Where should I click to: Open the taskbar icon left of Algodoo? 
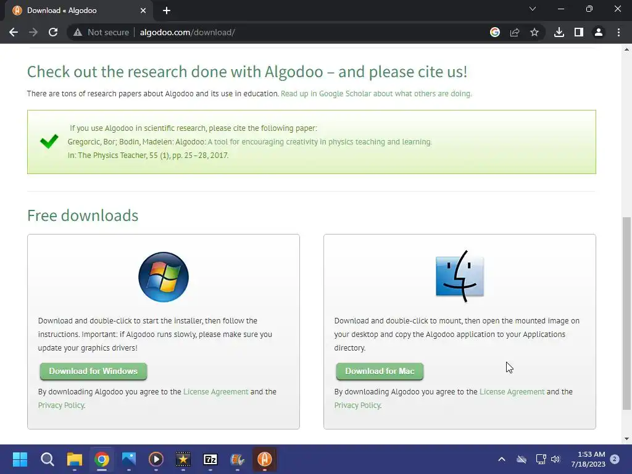point(238,459)
